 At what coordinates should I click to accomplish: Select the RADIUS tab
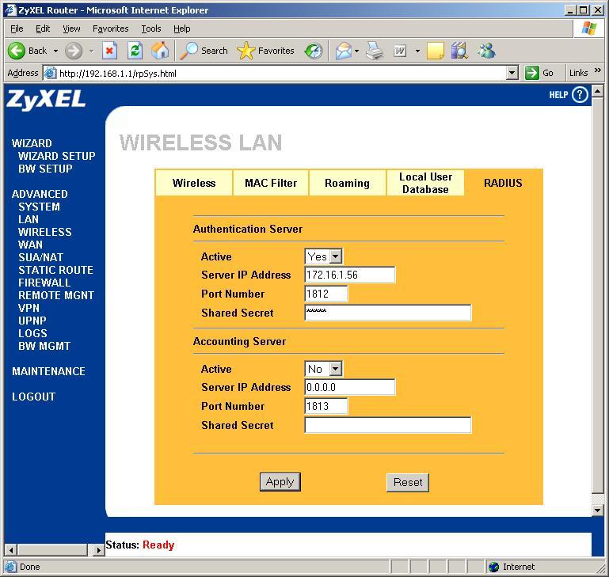[503, 183]
